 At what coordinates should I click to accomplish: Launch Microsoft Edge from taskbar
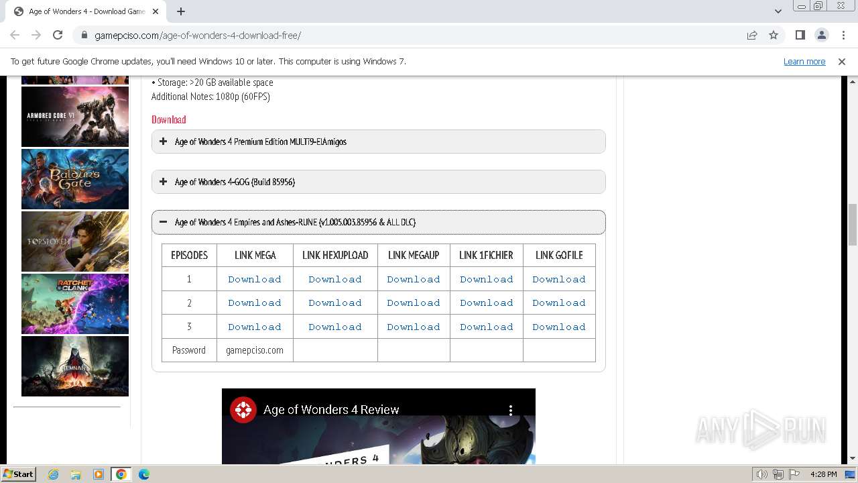[x=144, y=474]
